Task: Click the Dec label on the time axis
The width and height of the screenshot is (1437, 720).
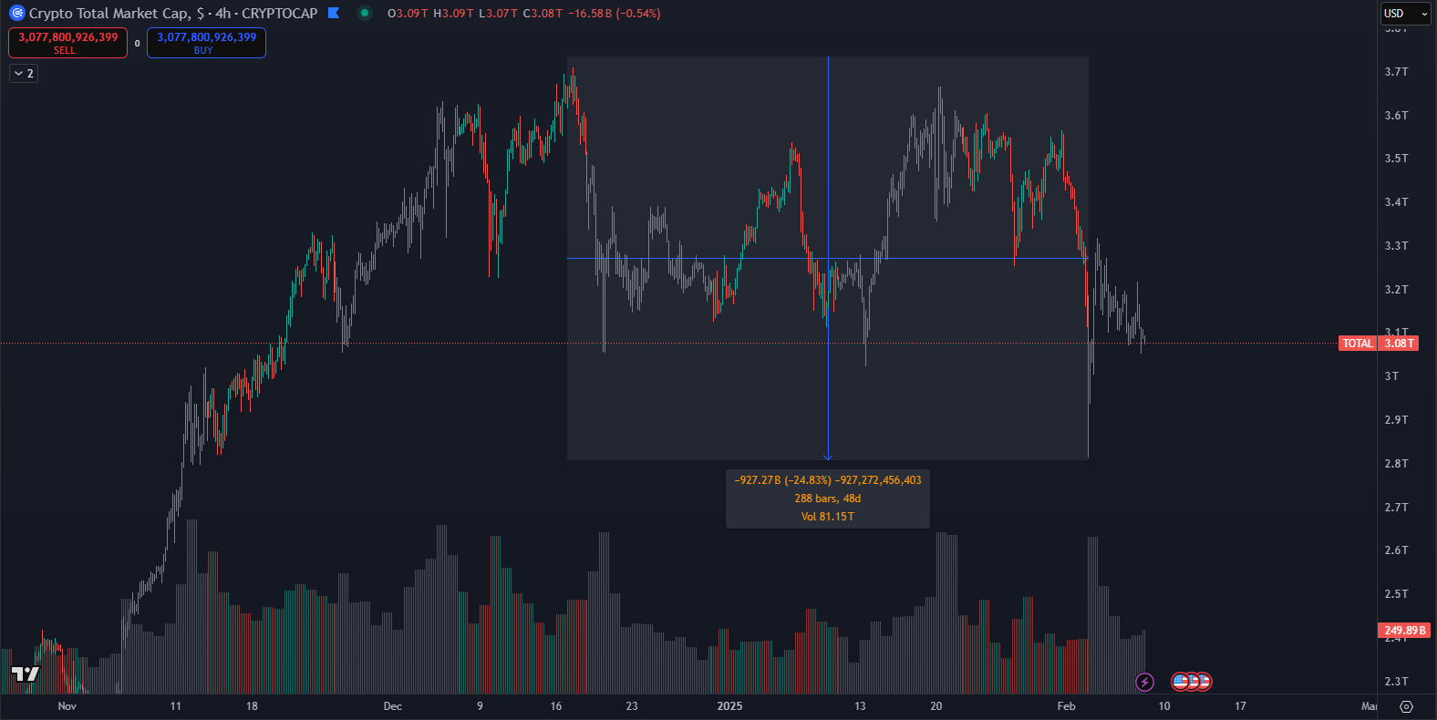Action: click(x=392, y=706)
